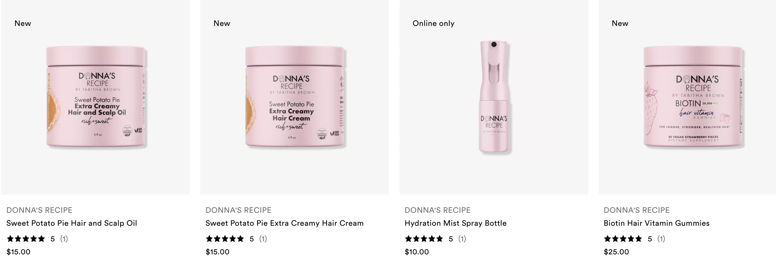The image size is (776, 267).
Task: Open the Hydration Mist Spray Bottle image
Action: (494, 97)
